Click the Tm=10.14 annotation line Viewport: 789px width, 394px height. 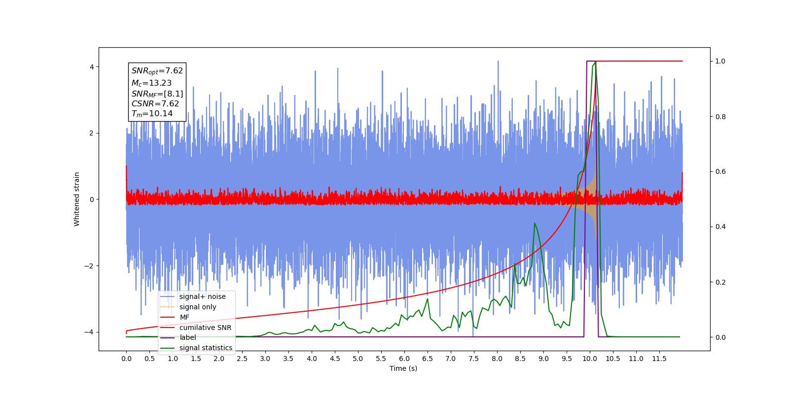(152, 114)
